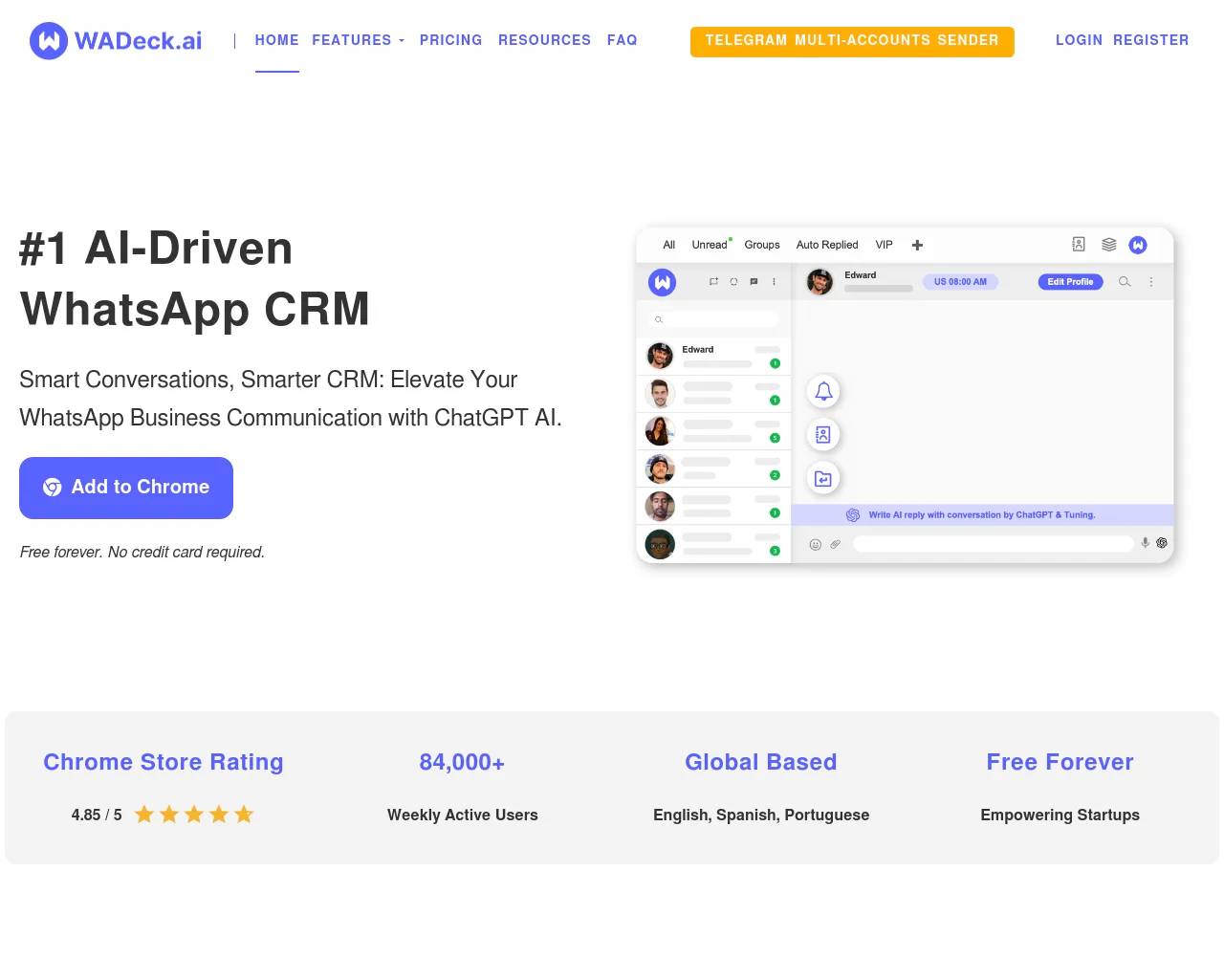The height and width of the screenshot is (979, 1224).
Task: Click the large W avatar above chat list
Action: [x=662, y=282]
